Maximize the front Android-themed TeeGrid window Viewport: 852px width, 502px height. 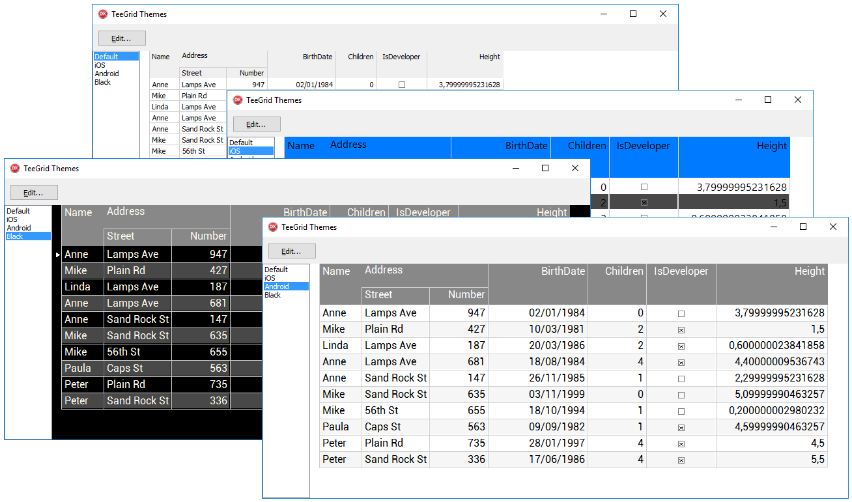(x=802, y=227)
